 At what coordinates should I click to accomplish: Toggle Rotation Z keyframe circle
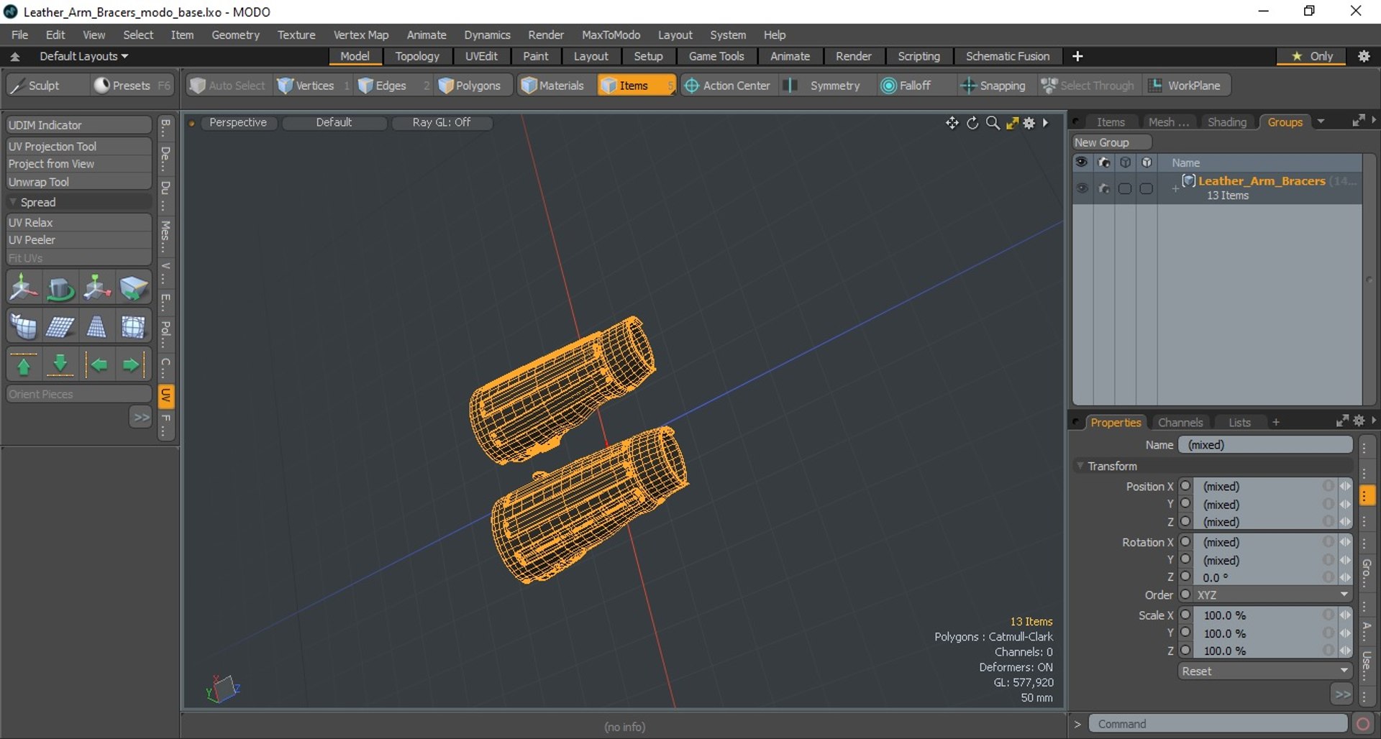pos(1185,577)
